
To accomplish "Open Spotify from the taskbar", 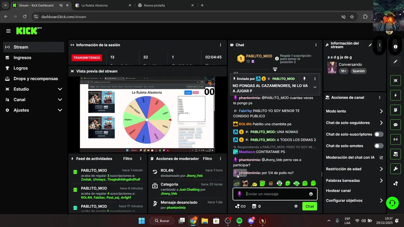I will pos(239,221).
